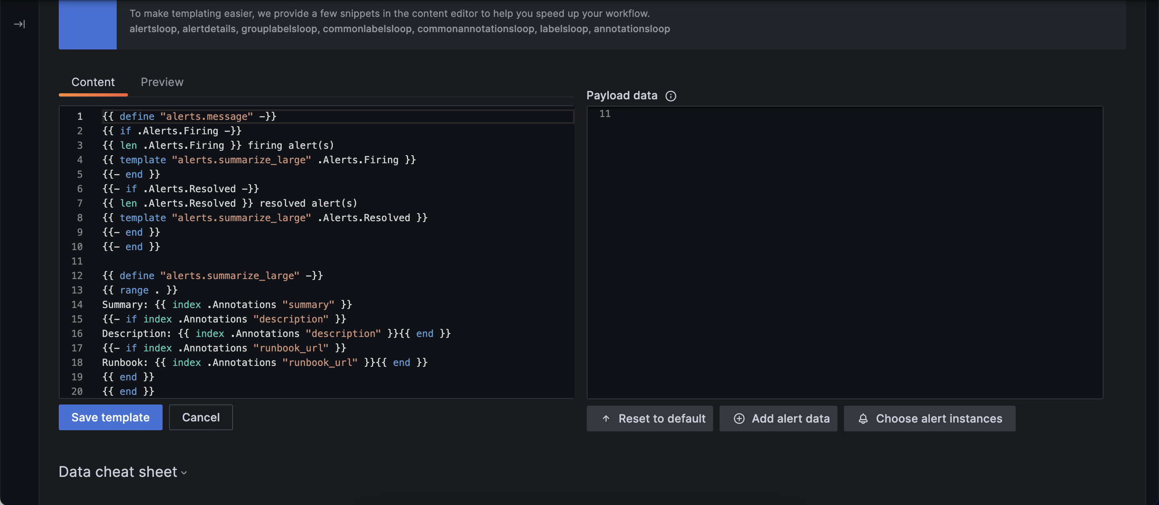The height and width of the screenshot is (505, 1159).
Task: Click inside the Payload data editor
Action: click(x=810, y=225)
